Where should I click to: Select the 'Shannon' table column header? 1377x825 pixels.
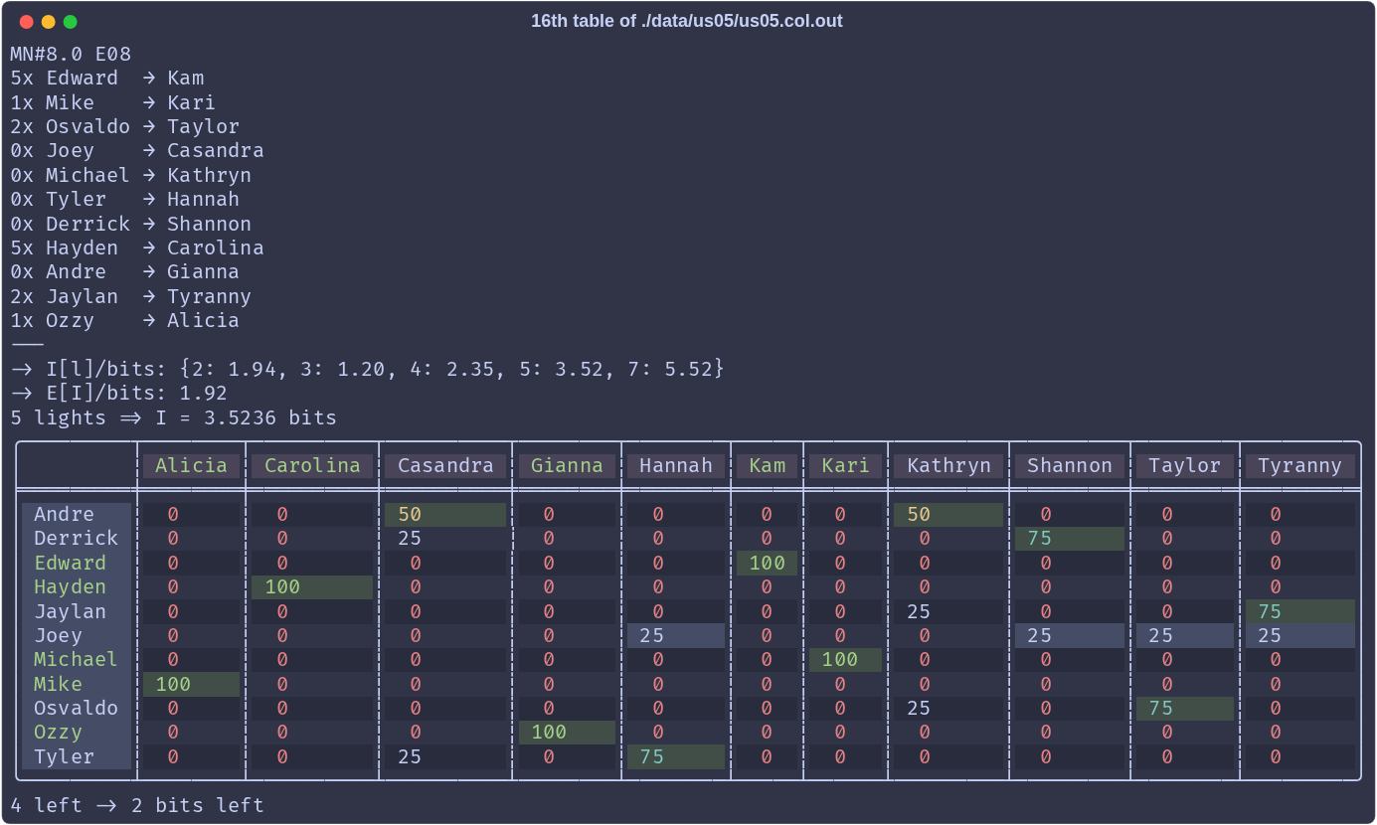pyautogui.click(x=1070, y=465)
